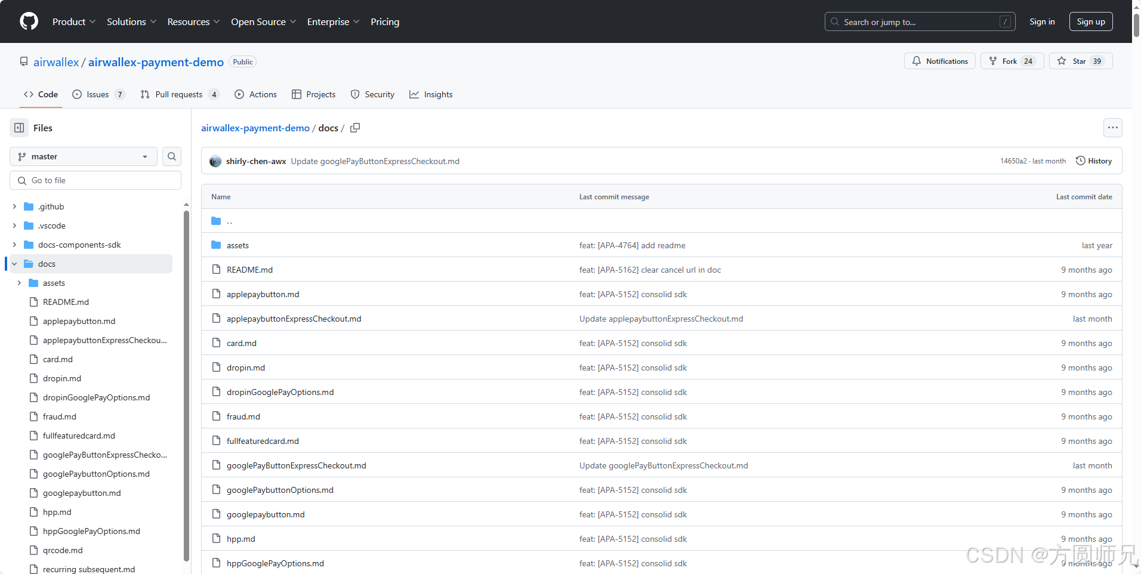1141x574 pixels.
Task: Open hpp.md in the file table
Action: click(x=240, y=539)
